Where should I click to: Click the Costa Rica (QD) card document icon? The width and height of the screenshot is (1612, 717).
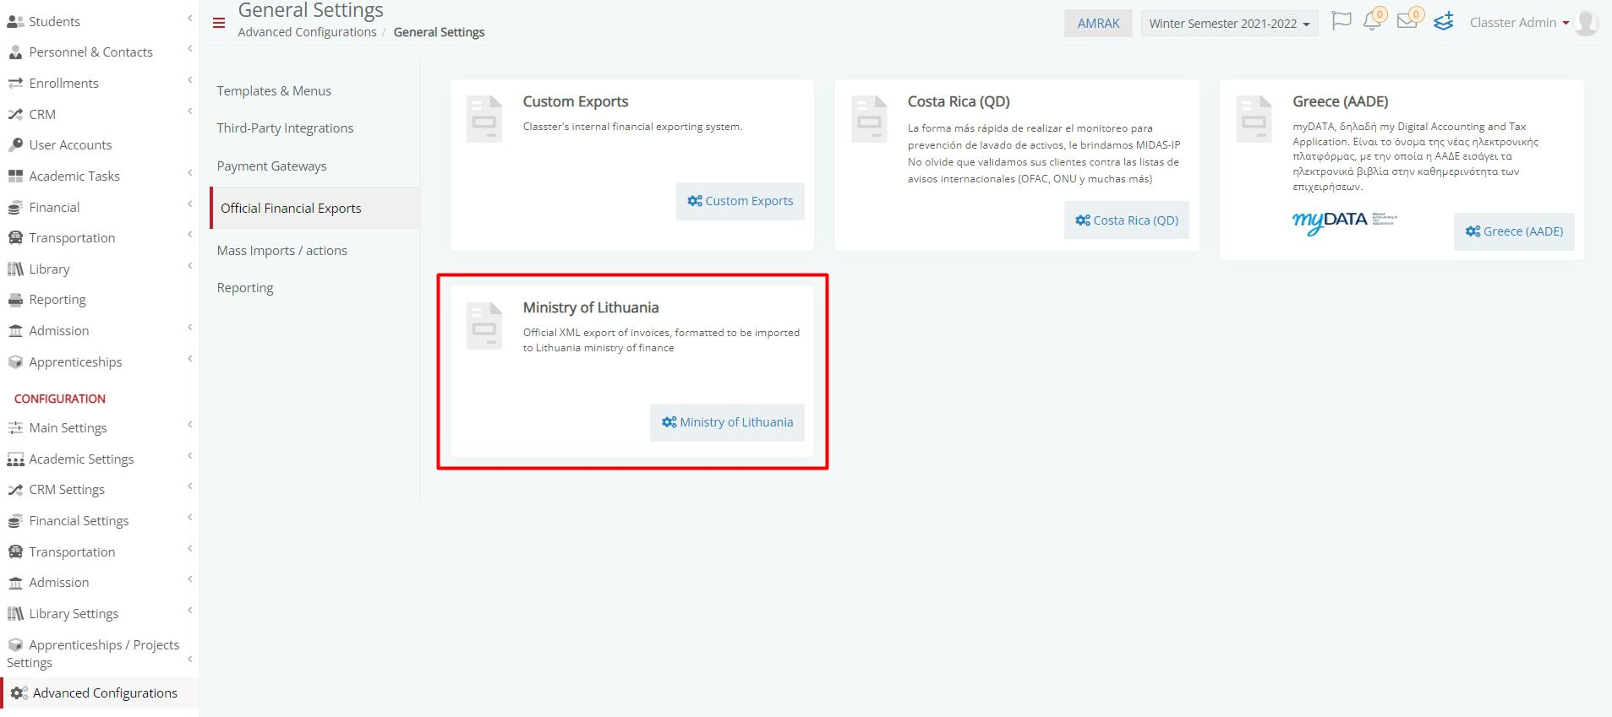tap(869, 119)
